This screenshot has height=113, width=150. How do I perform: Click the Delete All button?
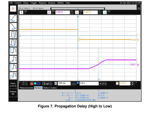pos(13,93)
